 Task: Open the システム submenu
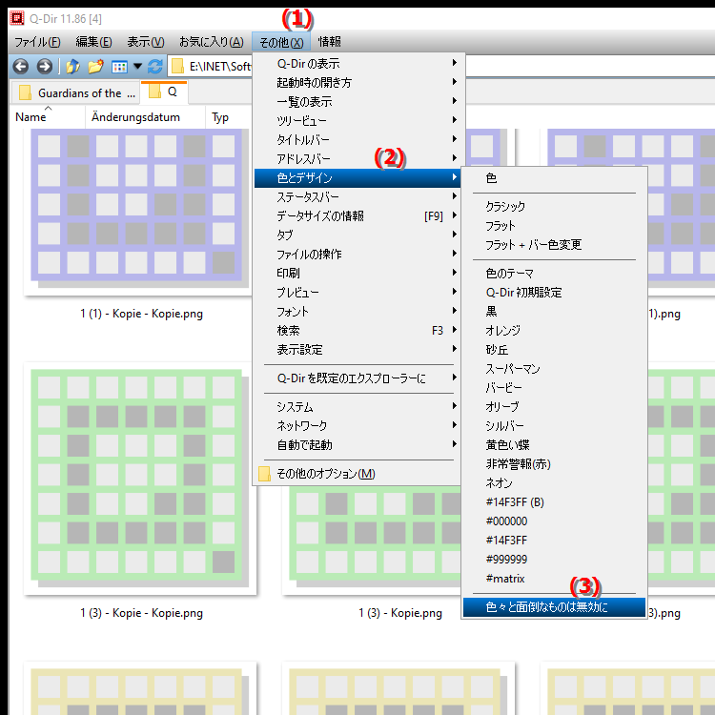[x=357, y=407]
